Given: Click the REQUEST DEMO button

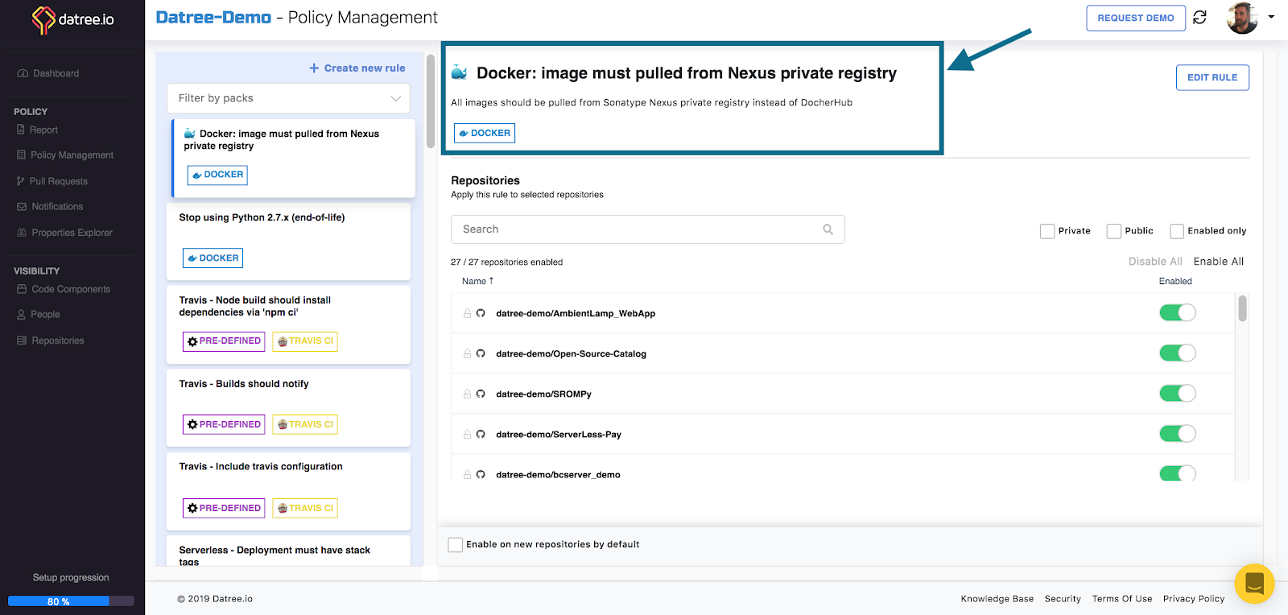Looking at the screenshot, I should 1135,18.
